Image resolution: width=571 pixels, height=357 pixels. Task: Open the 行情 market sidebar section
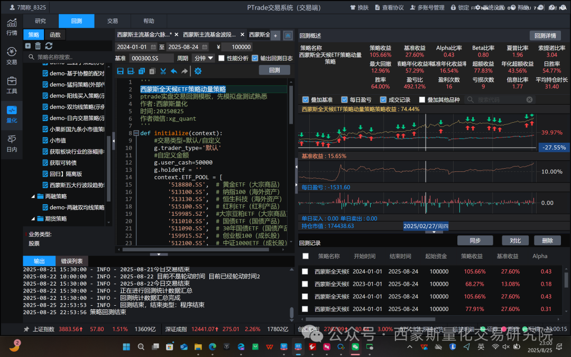(x=12, y=26)
